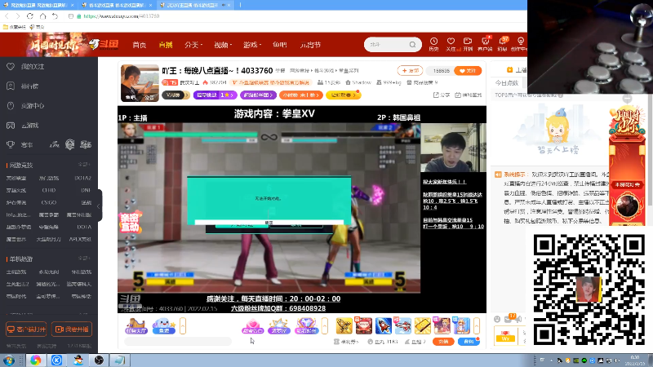This screenshot has width=653, height=367.
Task: Click 我要开播 button in sidebar
Action: tap(72, 329)
